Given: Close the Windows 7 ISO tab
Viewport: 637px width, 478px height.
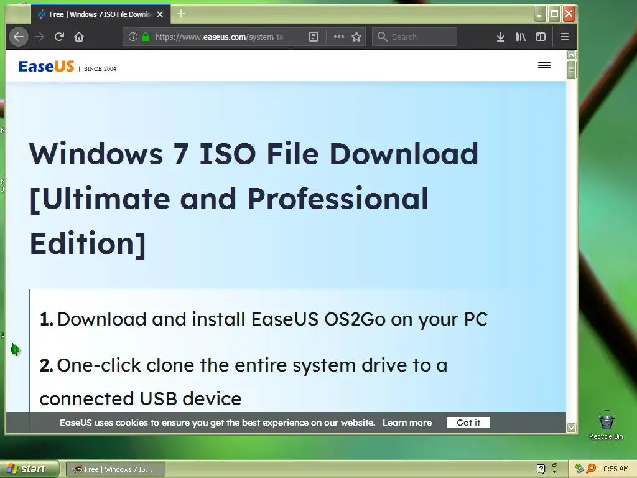Looking at the screenshot, I should pyautogui.click(x=160, y=14).
